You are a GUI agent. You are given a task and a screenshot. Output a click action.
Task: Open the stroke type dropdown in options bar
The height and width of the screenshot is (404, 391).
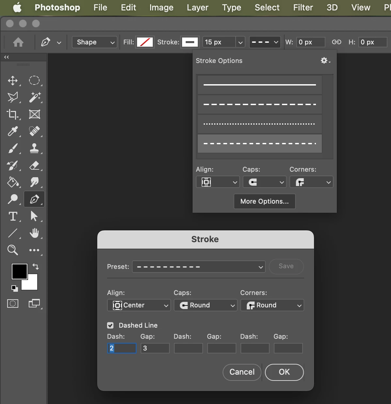click(265, 42)
